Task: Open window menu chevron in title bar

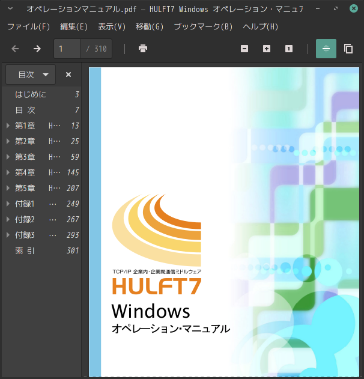Action: 10,8
